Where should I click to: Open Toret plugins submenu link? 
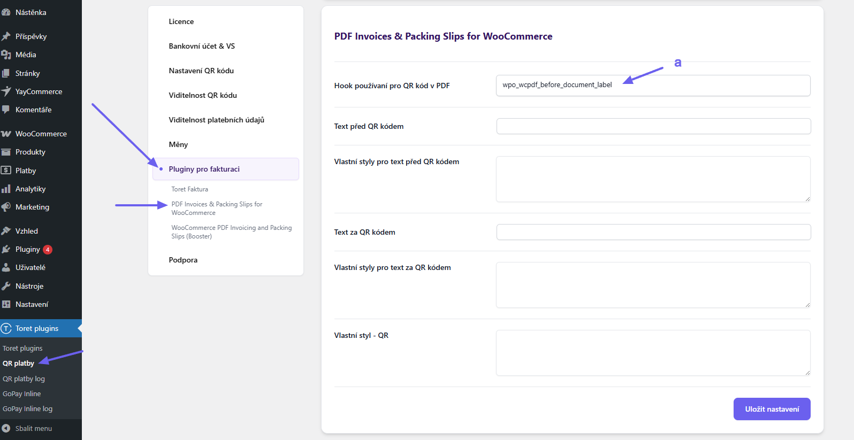click(22, 348)
